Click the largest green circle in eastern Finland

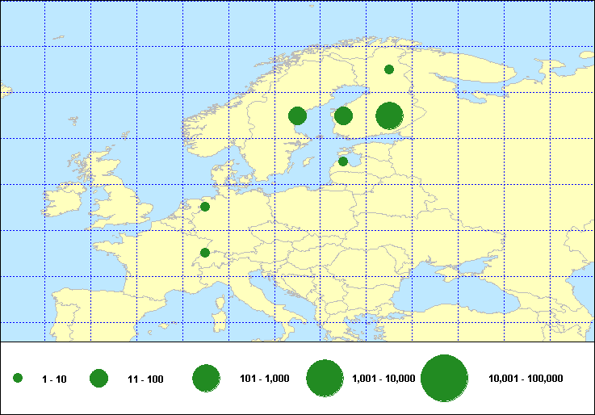pos(389,115)
